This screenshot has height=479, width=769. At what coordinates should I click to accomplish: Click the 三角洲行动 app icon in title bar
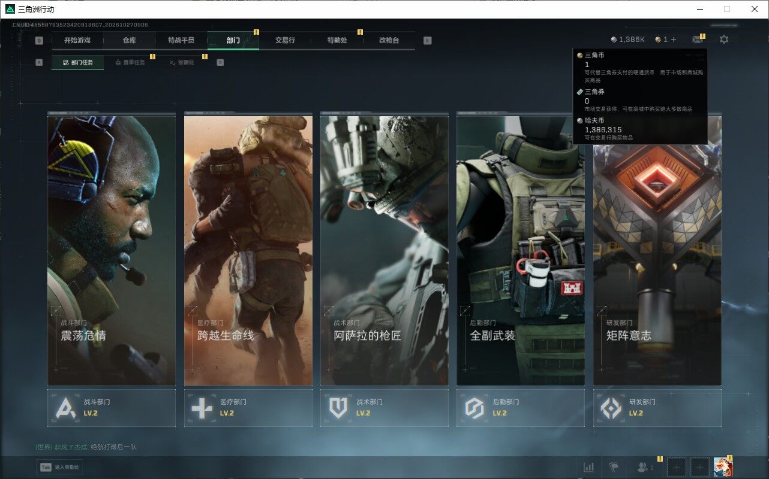point(10,9)
